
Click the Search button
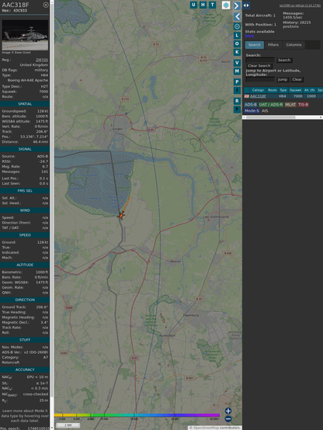pyautogui.click(x=284, y=60)
